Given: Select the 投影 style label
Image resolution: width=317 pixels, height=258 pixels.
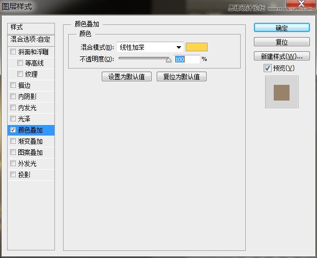Looking at the screenshot, I should coord(24,175).
